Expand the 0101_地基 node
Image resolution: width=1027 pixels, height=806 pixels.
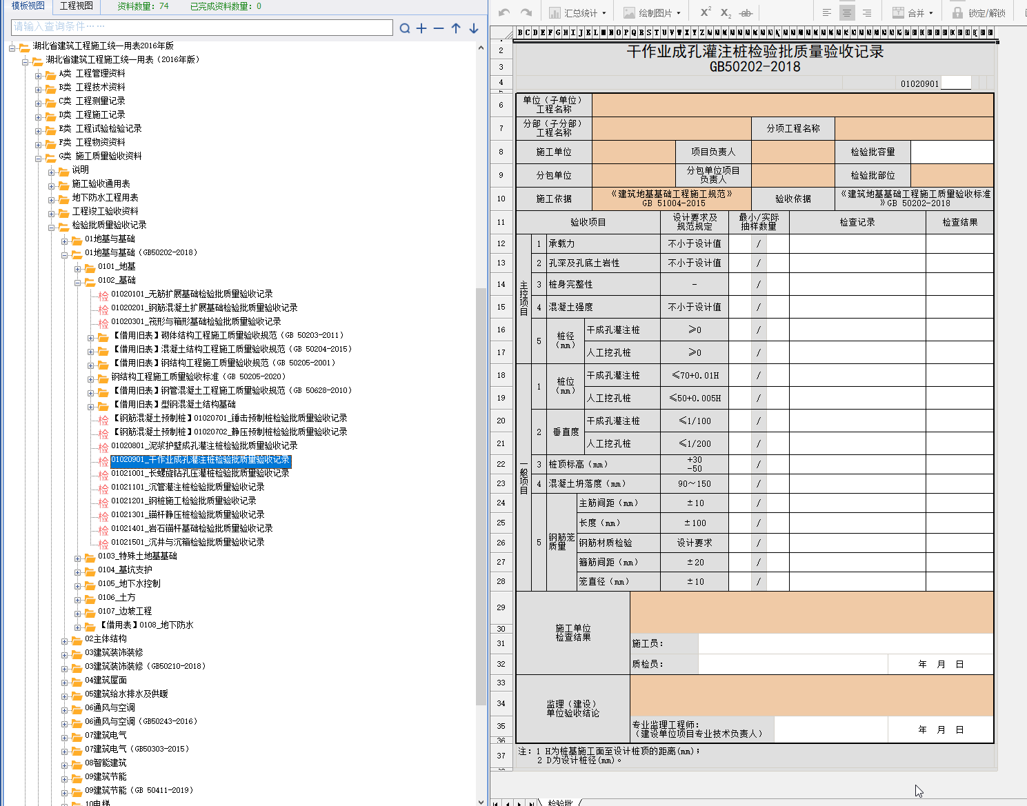(x=78, y=268)
